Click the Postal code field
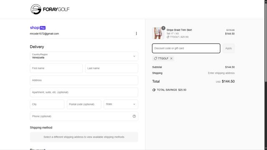This screenshot has height=150, width=267. point(84,104)
